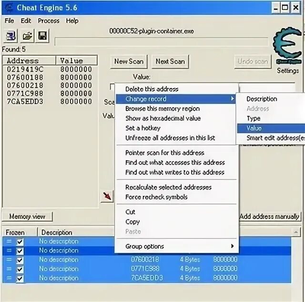Select found address 07600218 in results
Image resolution: width=305 pixels, height=302 pixels.
(x=25, y=85)
